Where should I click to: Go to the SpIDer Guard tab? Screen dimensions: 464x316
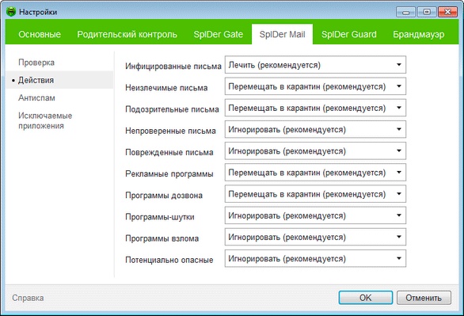[349, 34]
